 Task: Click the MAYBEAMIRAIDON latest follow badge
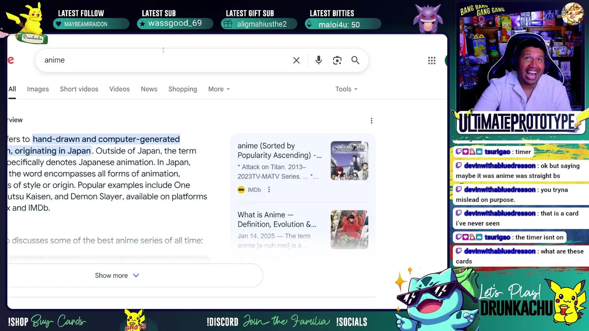[x=91, y=24]
